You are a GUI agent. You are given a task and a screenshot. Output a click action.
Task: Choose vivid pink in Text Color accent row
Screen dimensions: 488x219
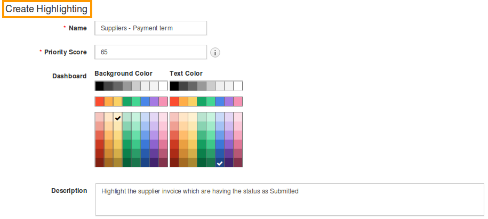pyautogui.click(x=238, y=101)
